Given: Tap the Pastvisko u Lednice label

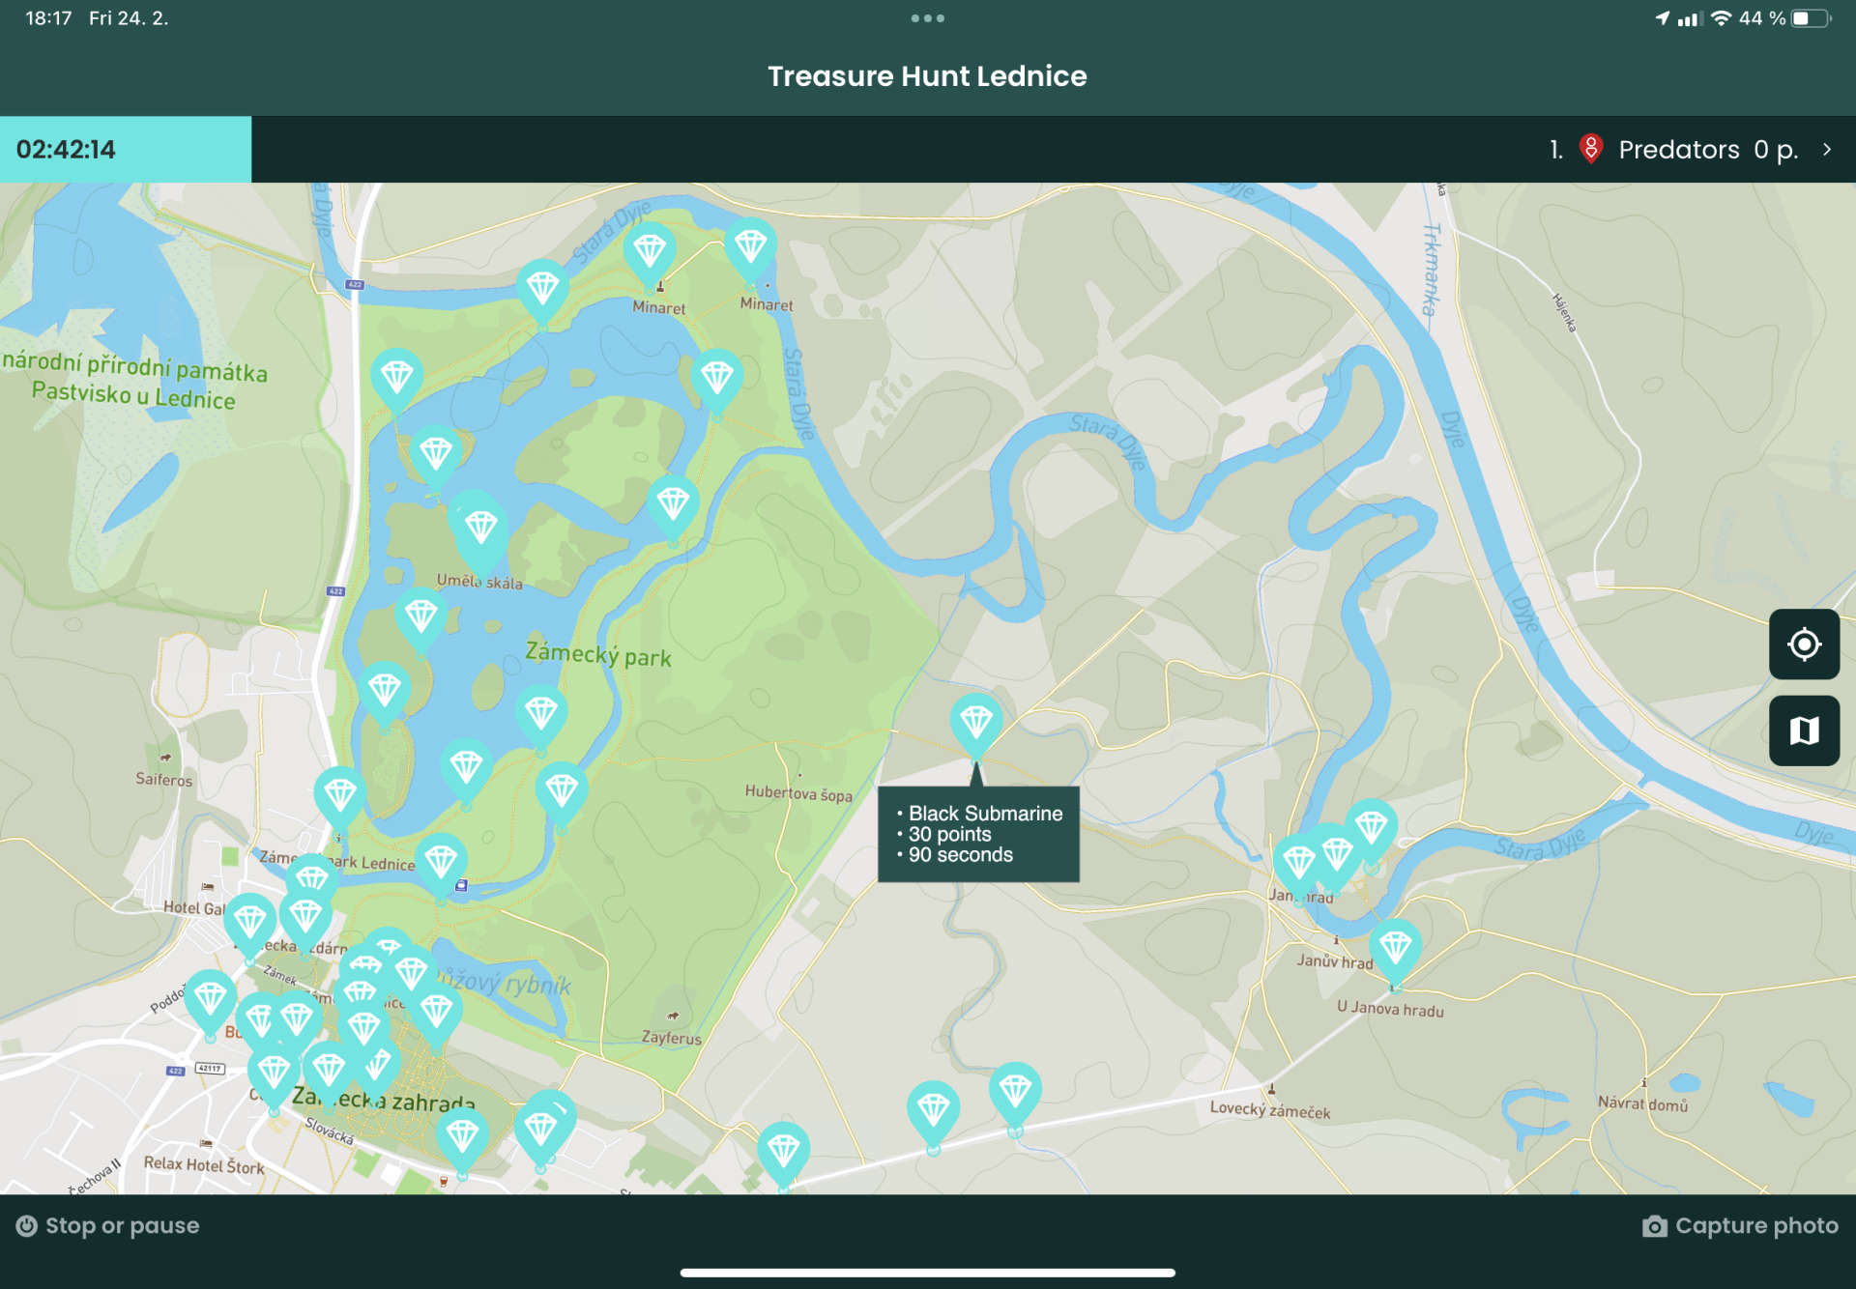Looking at the screenshot, I should [x=132, y=395].
